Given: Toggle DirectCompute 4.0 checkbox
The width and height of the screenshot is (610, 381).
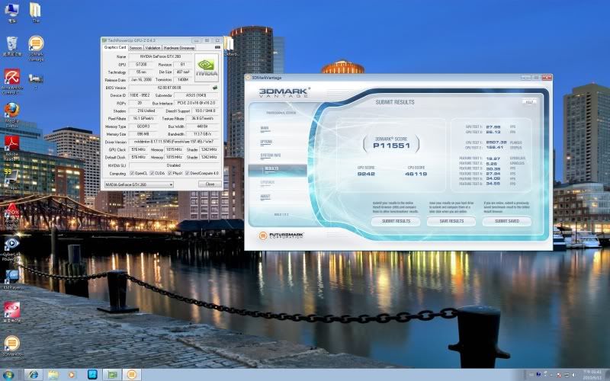Looking at the screenshot, I should (x=188, y=173).
